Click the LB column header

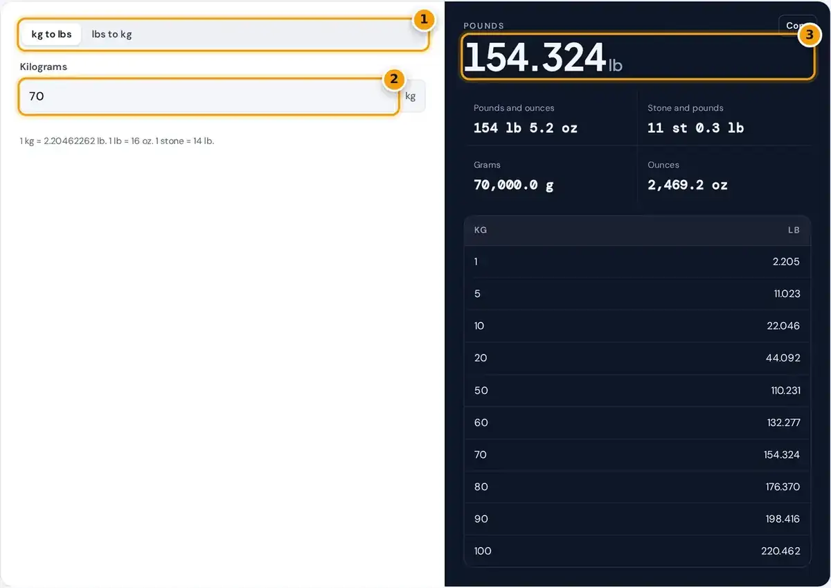794,230
